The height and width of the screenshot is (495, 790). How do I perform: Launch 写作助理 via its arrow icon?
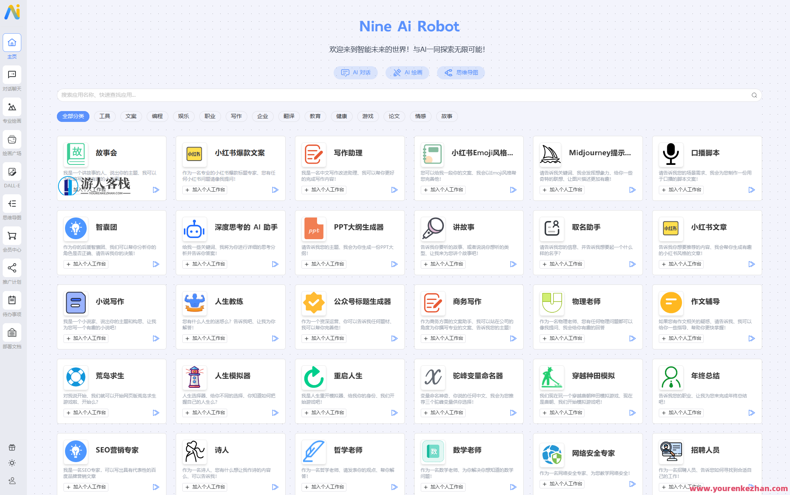394,190
